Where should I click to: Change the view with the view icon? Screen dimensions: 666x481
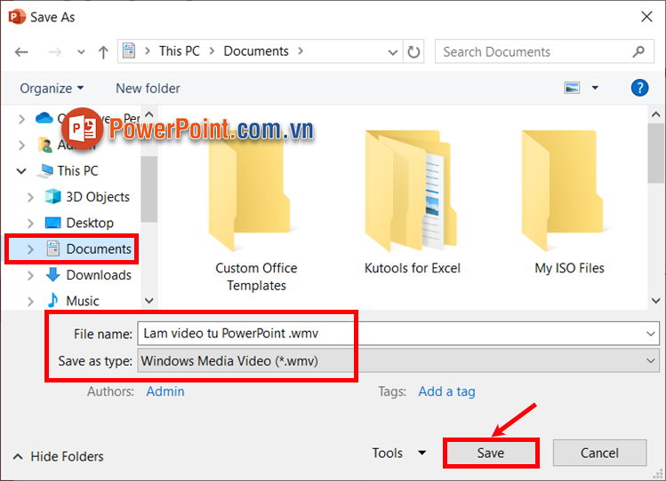click(572, 88)
